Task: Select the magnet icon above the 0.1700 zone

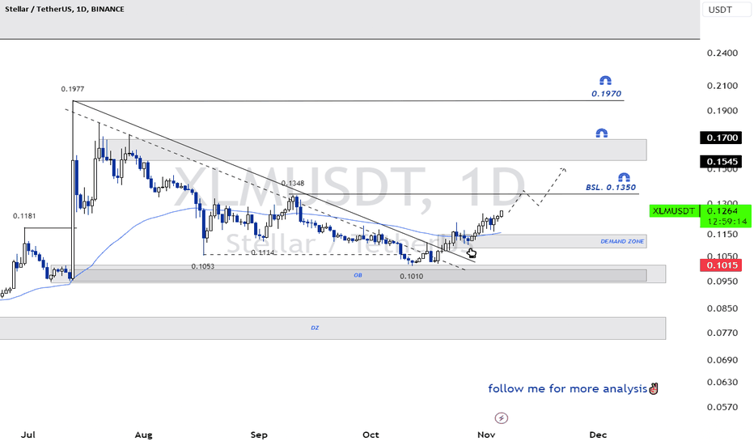Action: click(602, 133)
